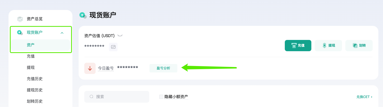Go to 提现历史 in sidebar
The image size is (383, 107).
point(35,90)
